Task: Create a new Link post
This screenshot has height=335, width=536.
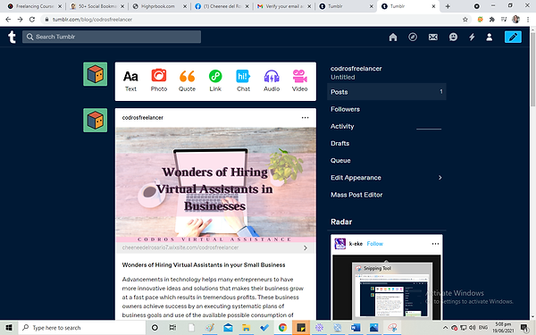Action: pos(215,81)
